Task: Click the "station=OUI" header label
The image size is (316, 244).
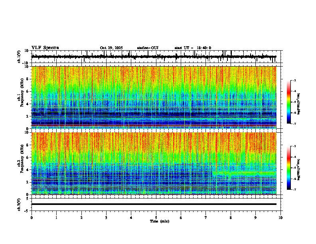Action: tap(148, 48)
